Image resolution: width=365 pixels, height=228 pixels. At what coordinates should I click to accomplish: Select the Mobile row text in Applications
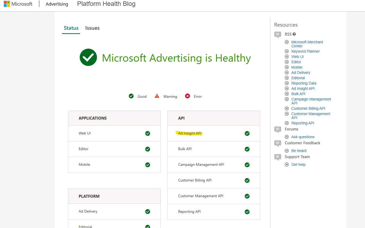(84, 164)
